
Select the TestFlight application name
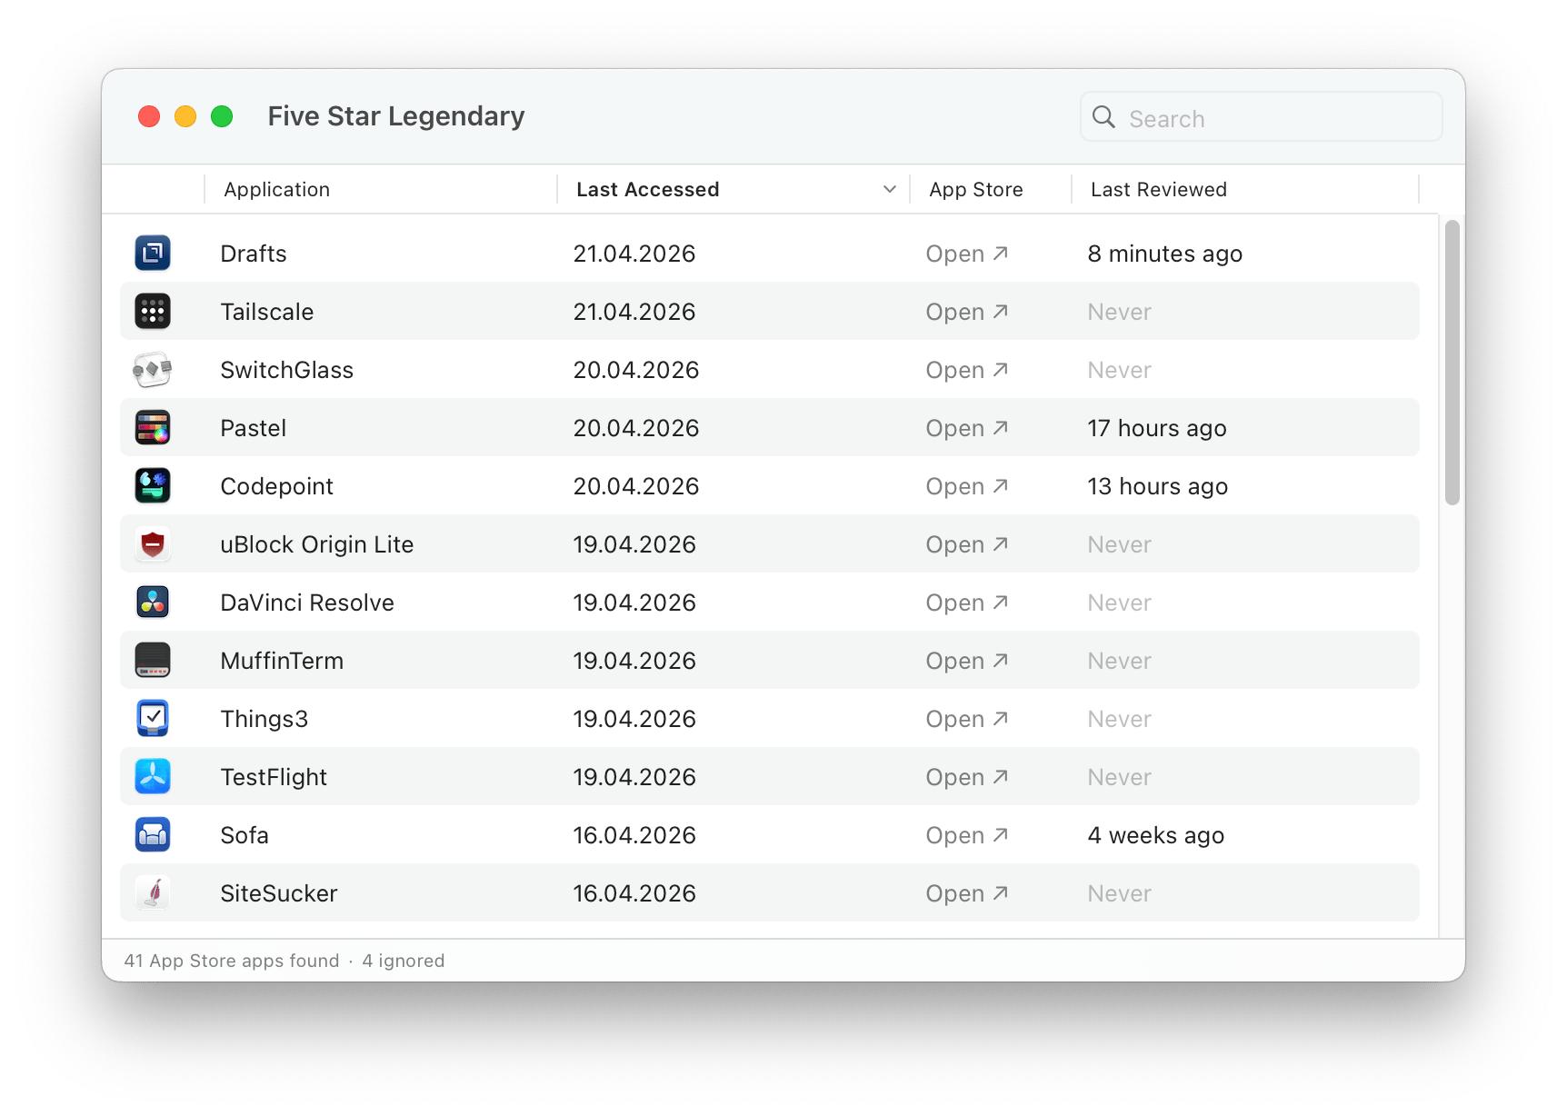pyautogui.click(x=274, y=777)
